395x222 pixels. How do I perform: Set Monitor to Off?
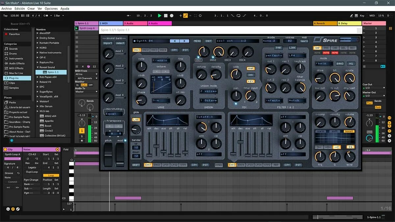[x=91, y=85]
